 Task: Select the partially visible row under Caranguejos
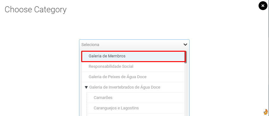tap(136, 115)
